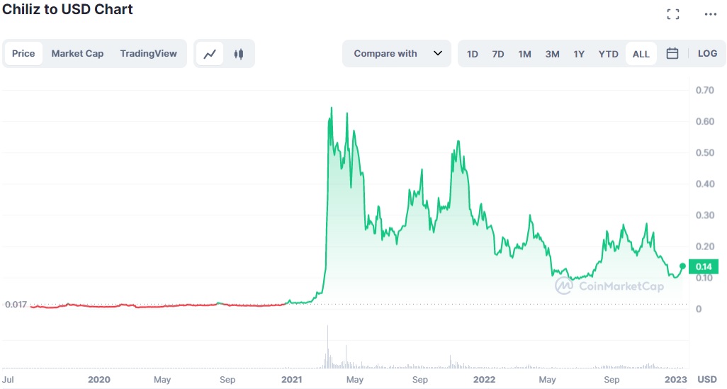Click the 0.70 y-axis label
727x389 pixels.
[705, 90]
